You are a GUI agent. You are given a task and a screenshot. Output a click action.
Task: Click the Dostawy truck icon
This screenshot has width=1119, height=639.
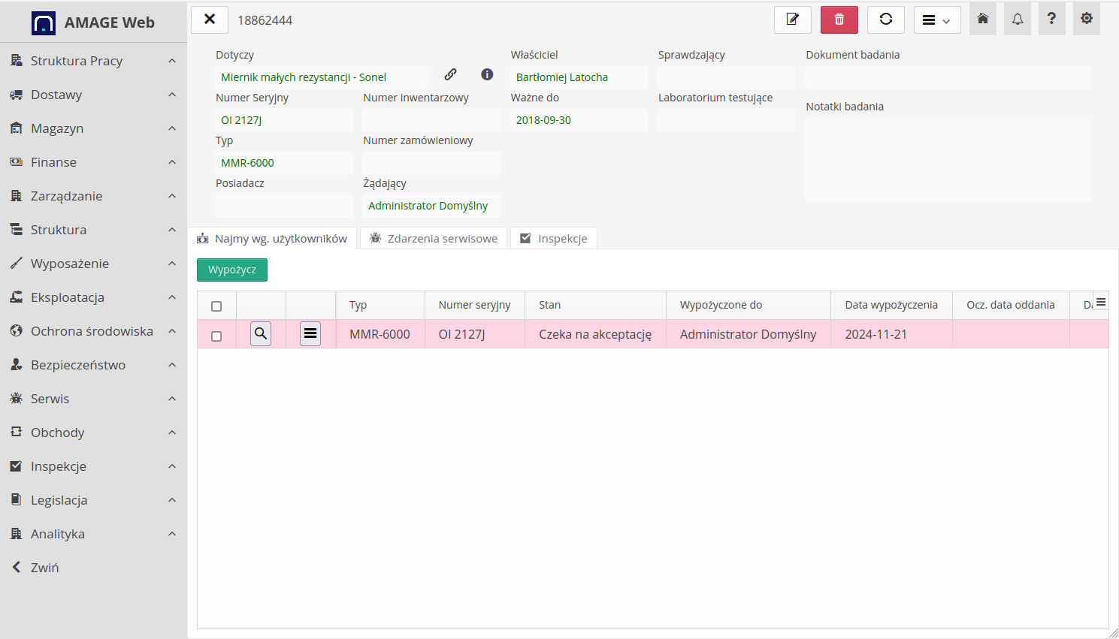[x=17, y=95]
